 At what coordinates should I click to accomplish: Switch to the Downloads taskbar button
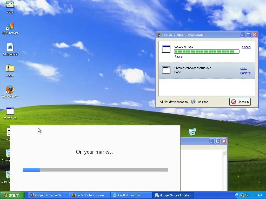(x=90, y=195)
